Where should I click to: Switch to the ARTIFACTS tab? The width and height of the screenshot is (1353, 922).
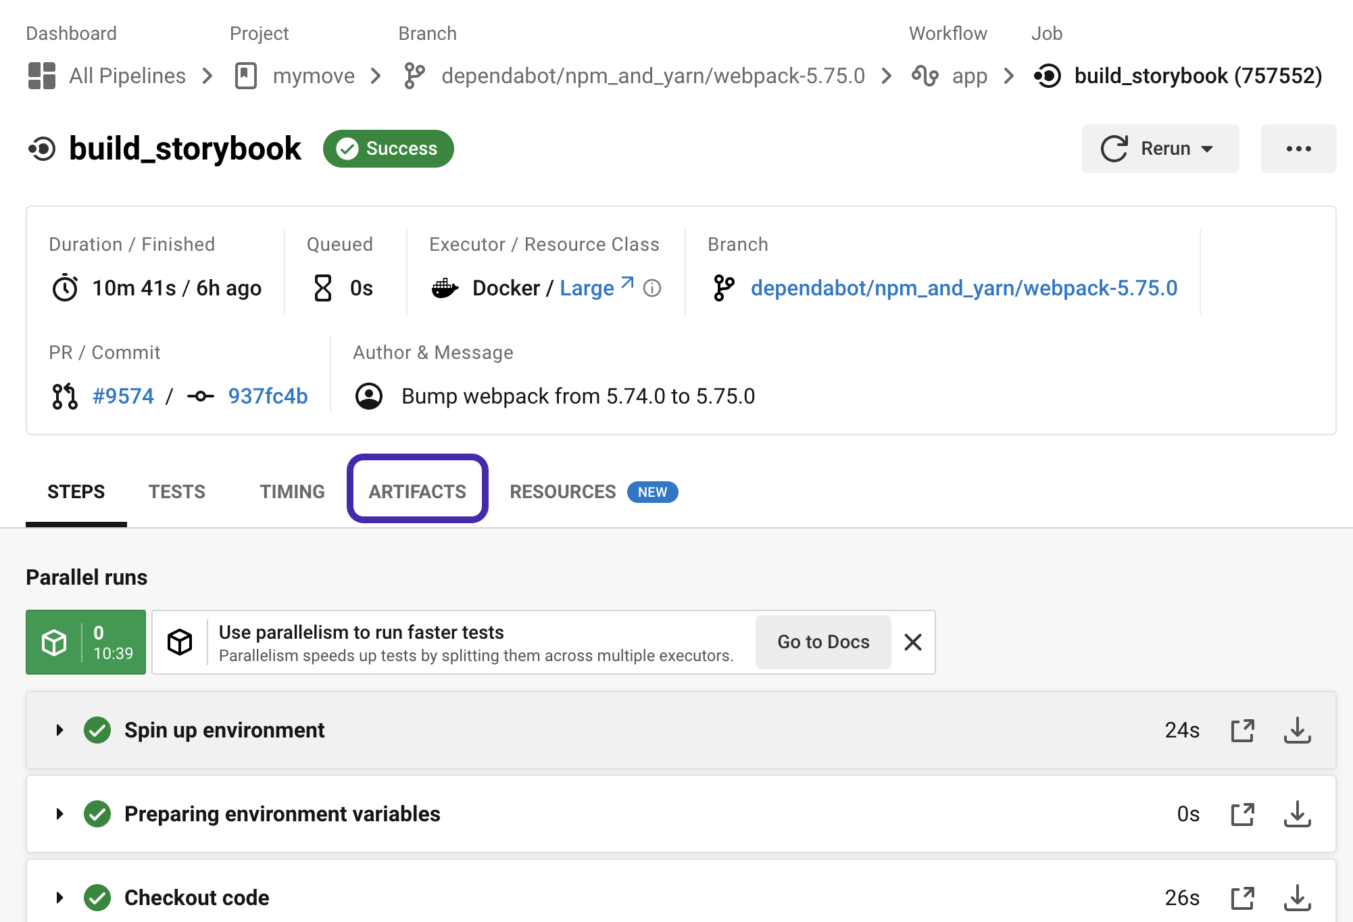417,491
